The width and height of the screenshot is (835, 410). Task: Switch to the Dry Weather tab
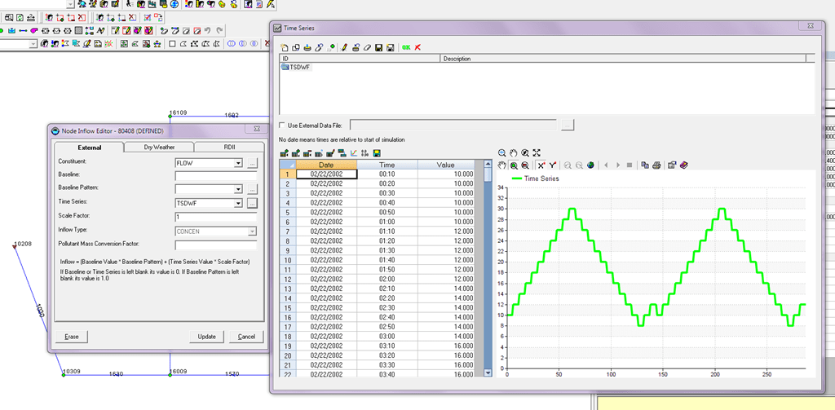click(159, 147)
